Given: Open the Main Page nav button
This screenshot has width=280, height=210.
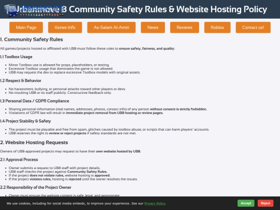Looking at the screenshot, I should [x=26, y=27].
